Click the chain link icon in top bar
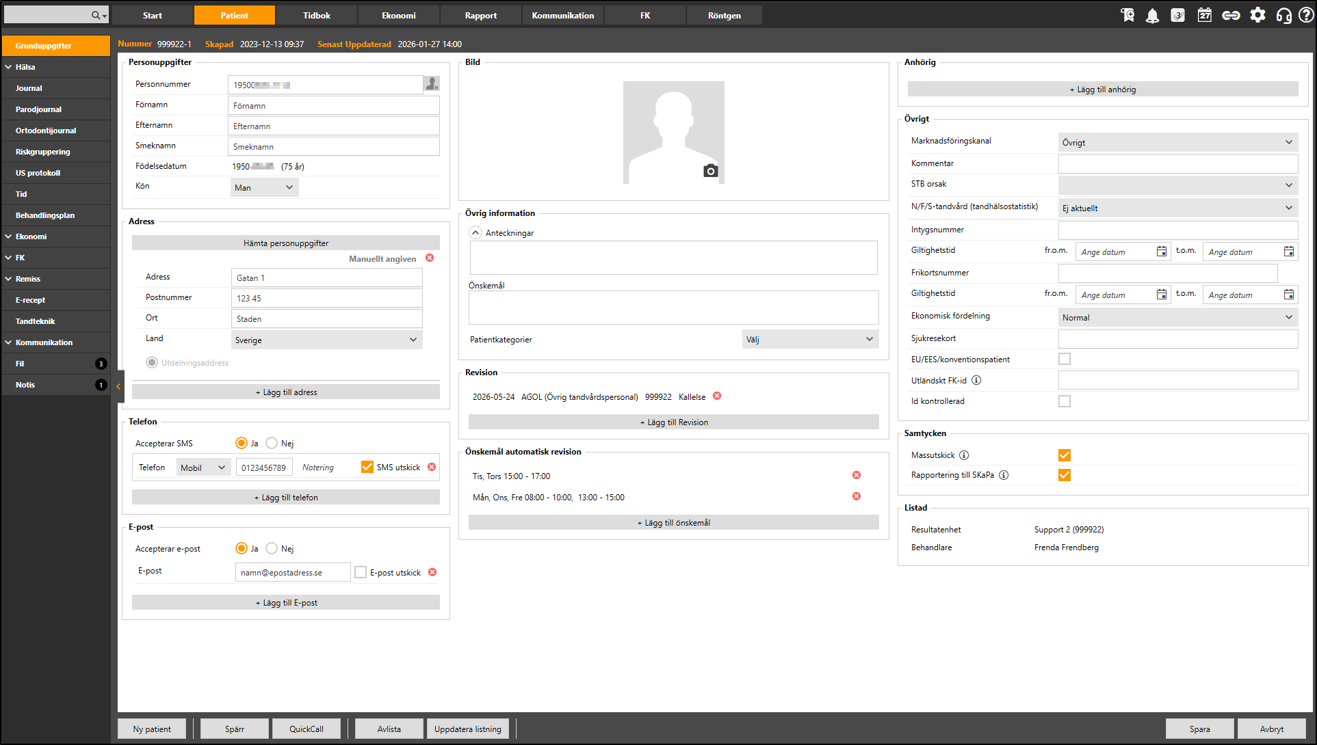The height and width of the screenshot is (745, 1317). 1231,15
